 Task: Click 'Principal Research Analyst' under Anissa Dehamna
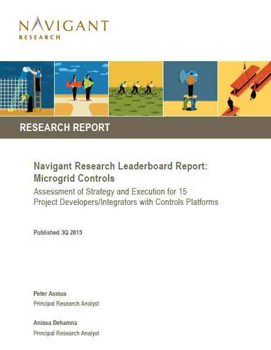click(66, 333)
